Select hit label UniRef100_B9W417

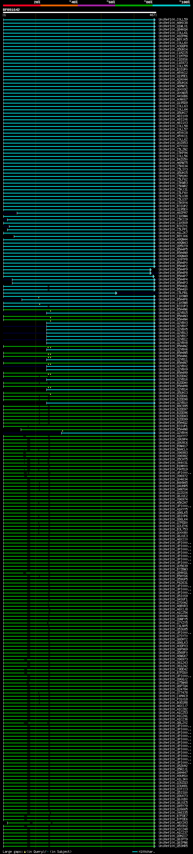click(173, 446)
